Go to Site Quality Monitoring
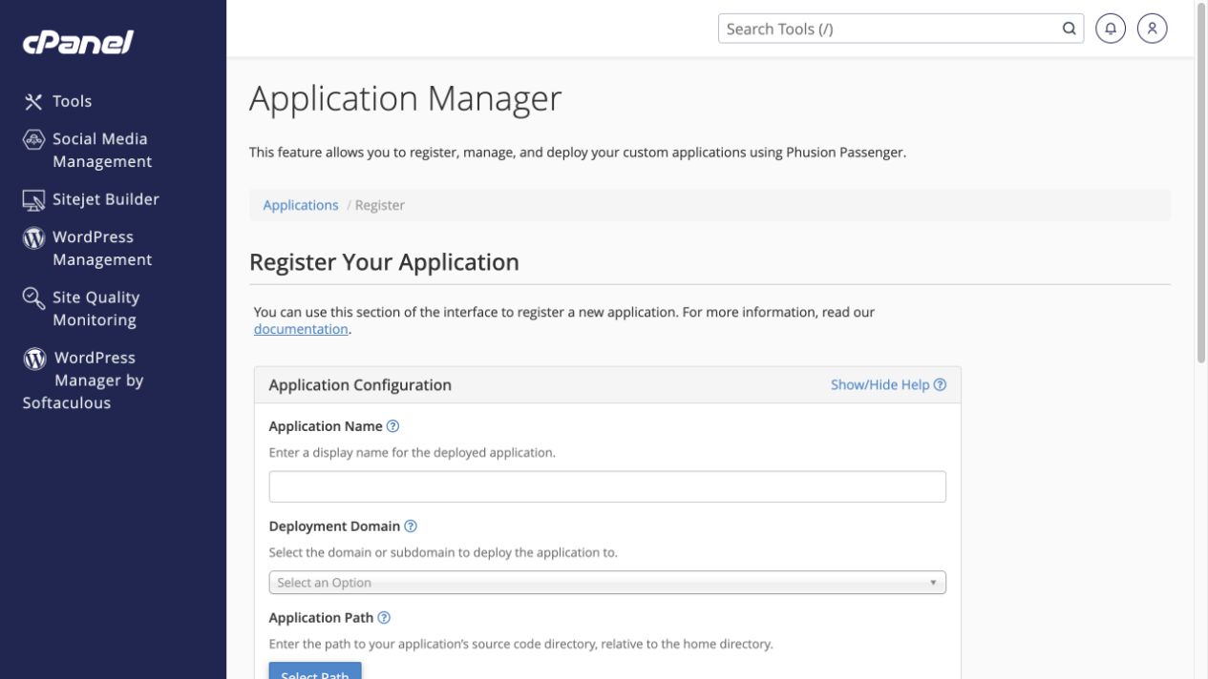This screenshot has height=679, width=1208. click(95, 309)
